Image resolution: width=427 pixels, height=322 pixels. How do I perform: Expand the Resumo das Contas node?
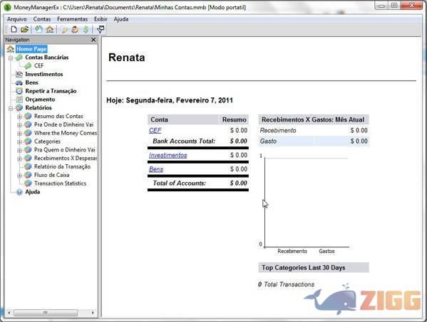(19, 117)
